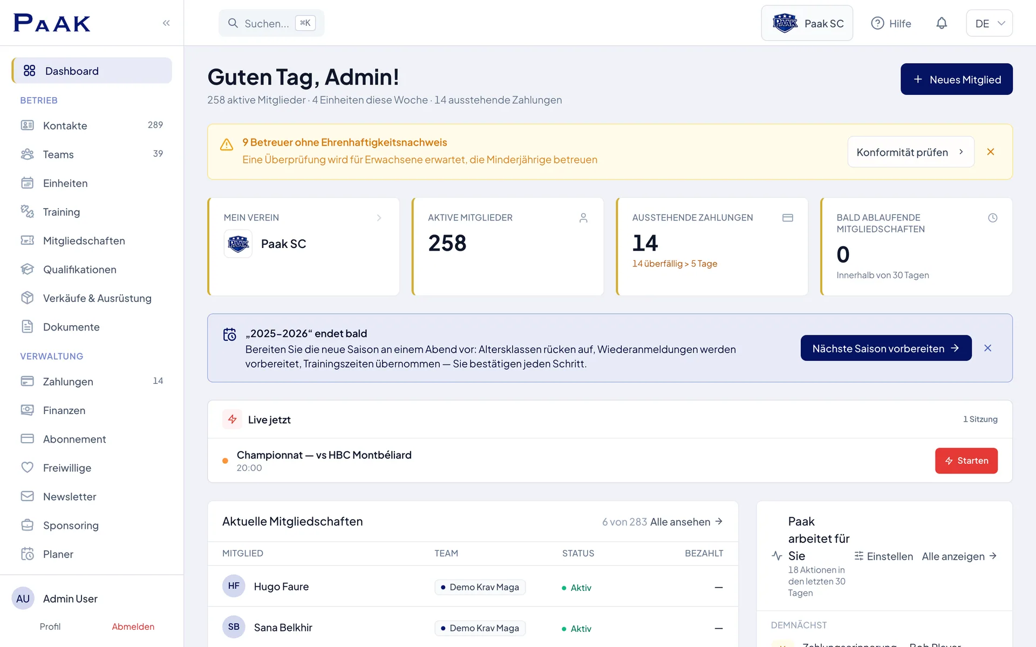Screen dimensions: 1036x647
Task: Close the season ending banner
Action: pos(988,348)
